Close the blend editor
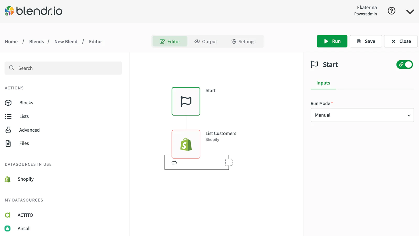The height and width of the screenshot is (236, 419). tap(401, 41)
